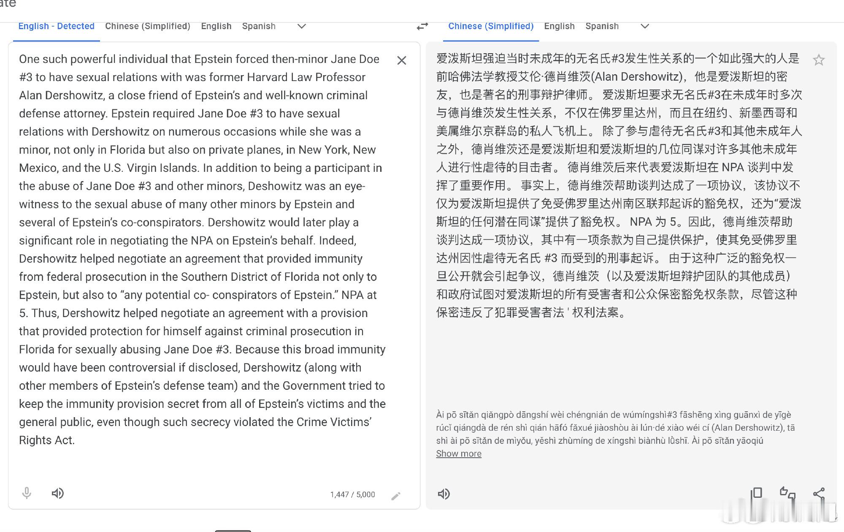The height and width of the screenshot is (532, 844).
Task: Choose English as source language
Action: [x=216, y=26]
